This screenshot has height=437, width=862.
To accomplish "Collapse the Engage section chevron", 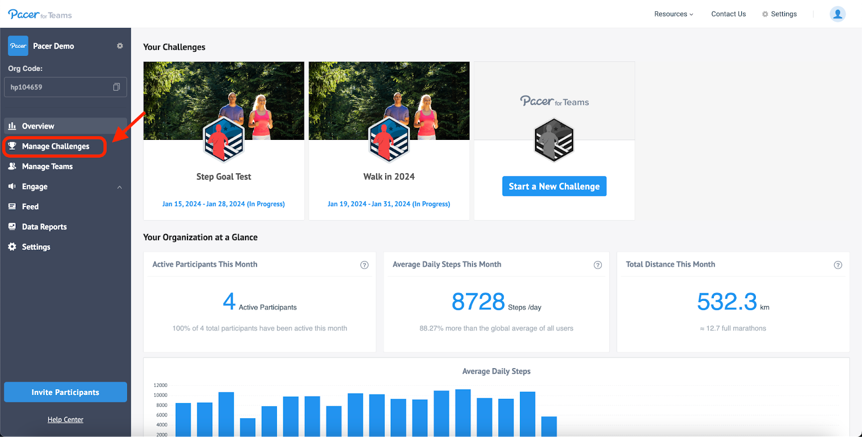I will coord(120,187).
